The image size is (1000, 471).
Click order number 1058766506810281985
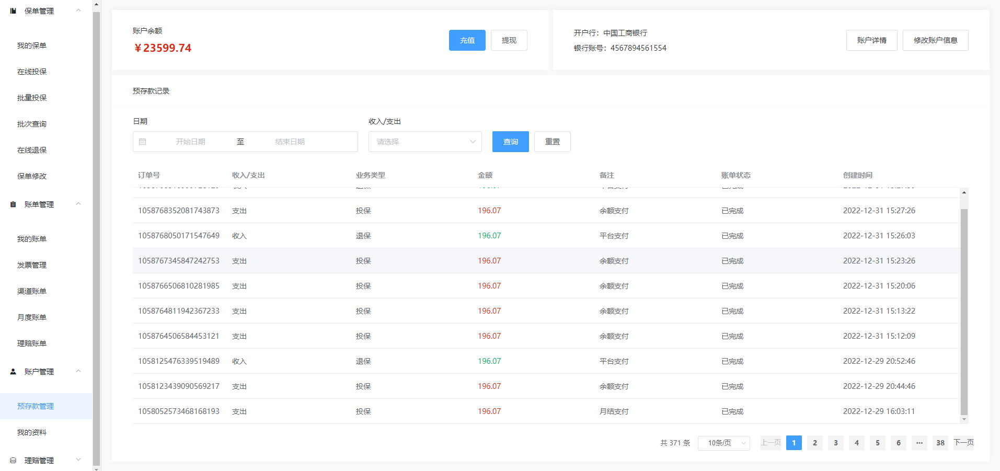(179, 286)
